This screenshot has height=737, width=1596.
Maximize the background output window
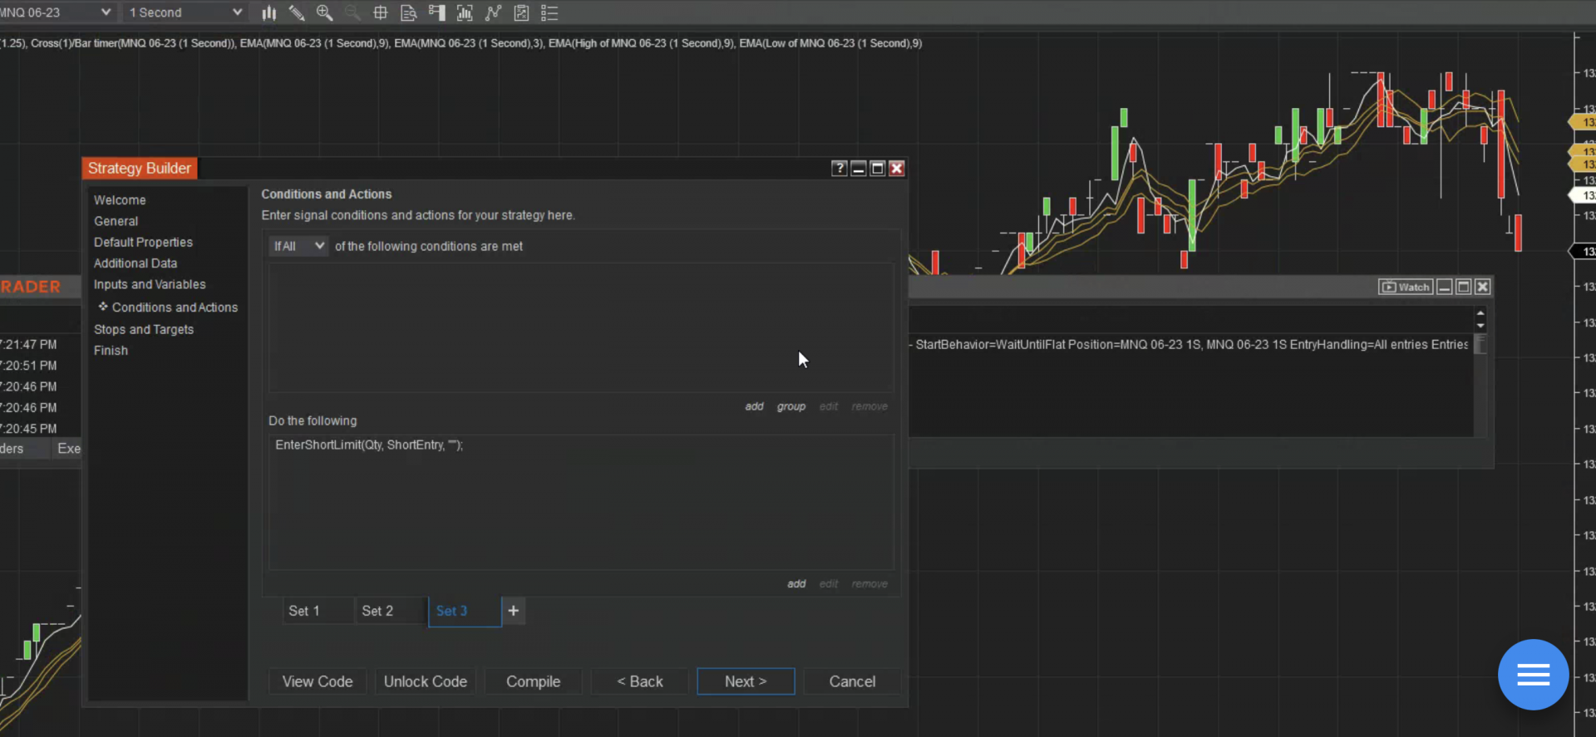pyautogui.click(x=1464, y=287)
